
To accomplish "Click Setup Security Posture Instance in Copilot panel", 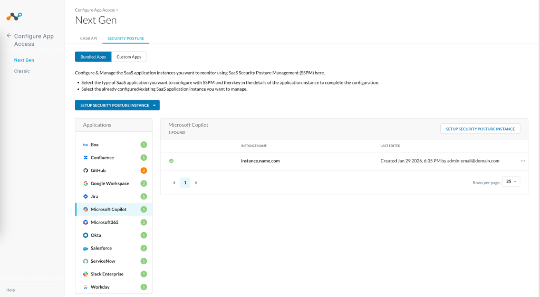I will [x=480, y=129].
